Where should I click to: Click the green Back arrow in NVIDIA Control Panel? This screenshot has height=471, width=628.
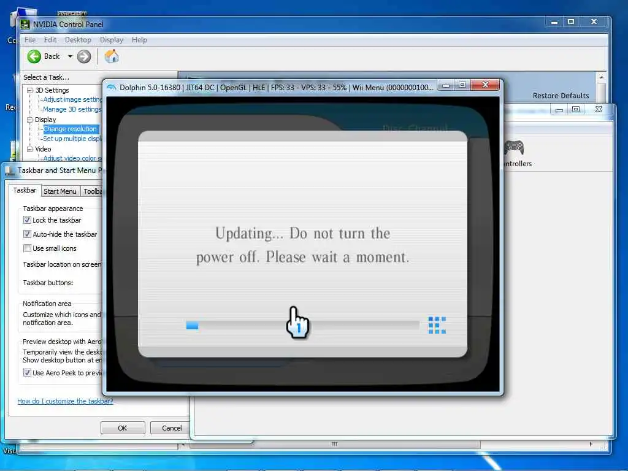click(x=34, y=56)
